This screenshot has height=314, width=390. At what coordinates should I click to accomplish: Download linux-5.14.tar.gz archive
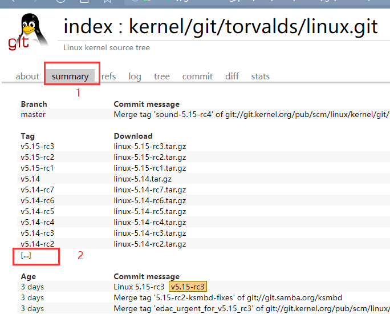coord(142,179)
